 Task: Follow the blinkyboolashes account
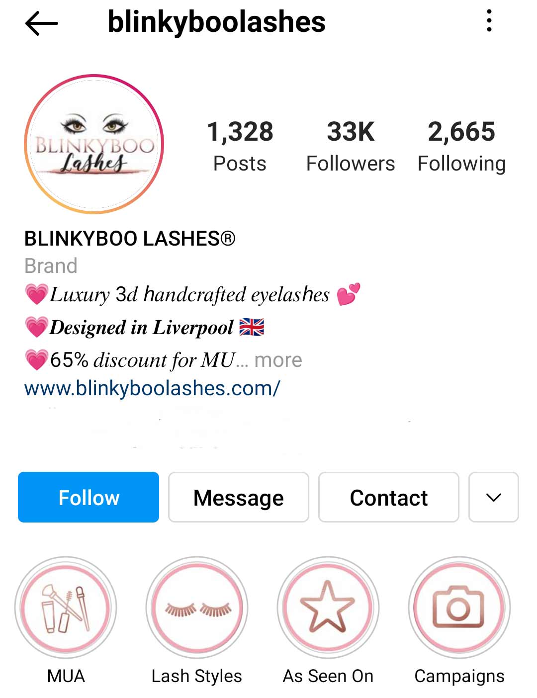(x=89, y=497)
